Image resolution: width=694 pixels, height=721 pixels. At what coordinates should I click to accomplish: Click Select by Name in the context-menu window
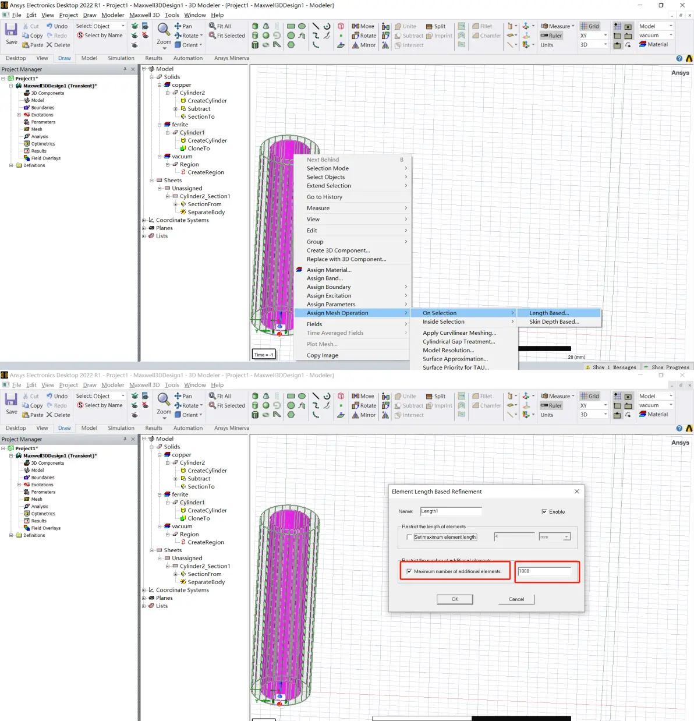click(x=100, y=36)
